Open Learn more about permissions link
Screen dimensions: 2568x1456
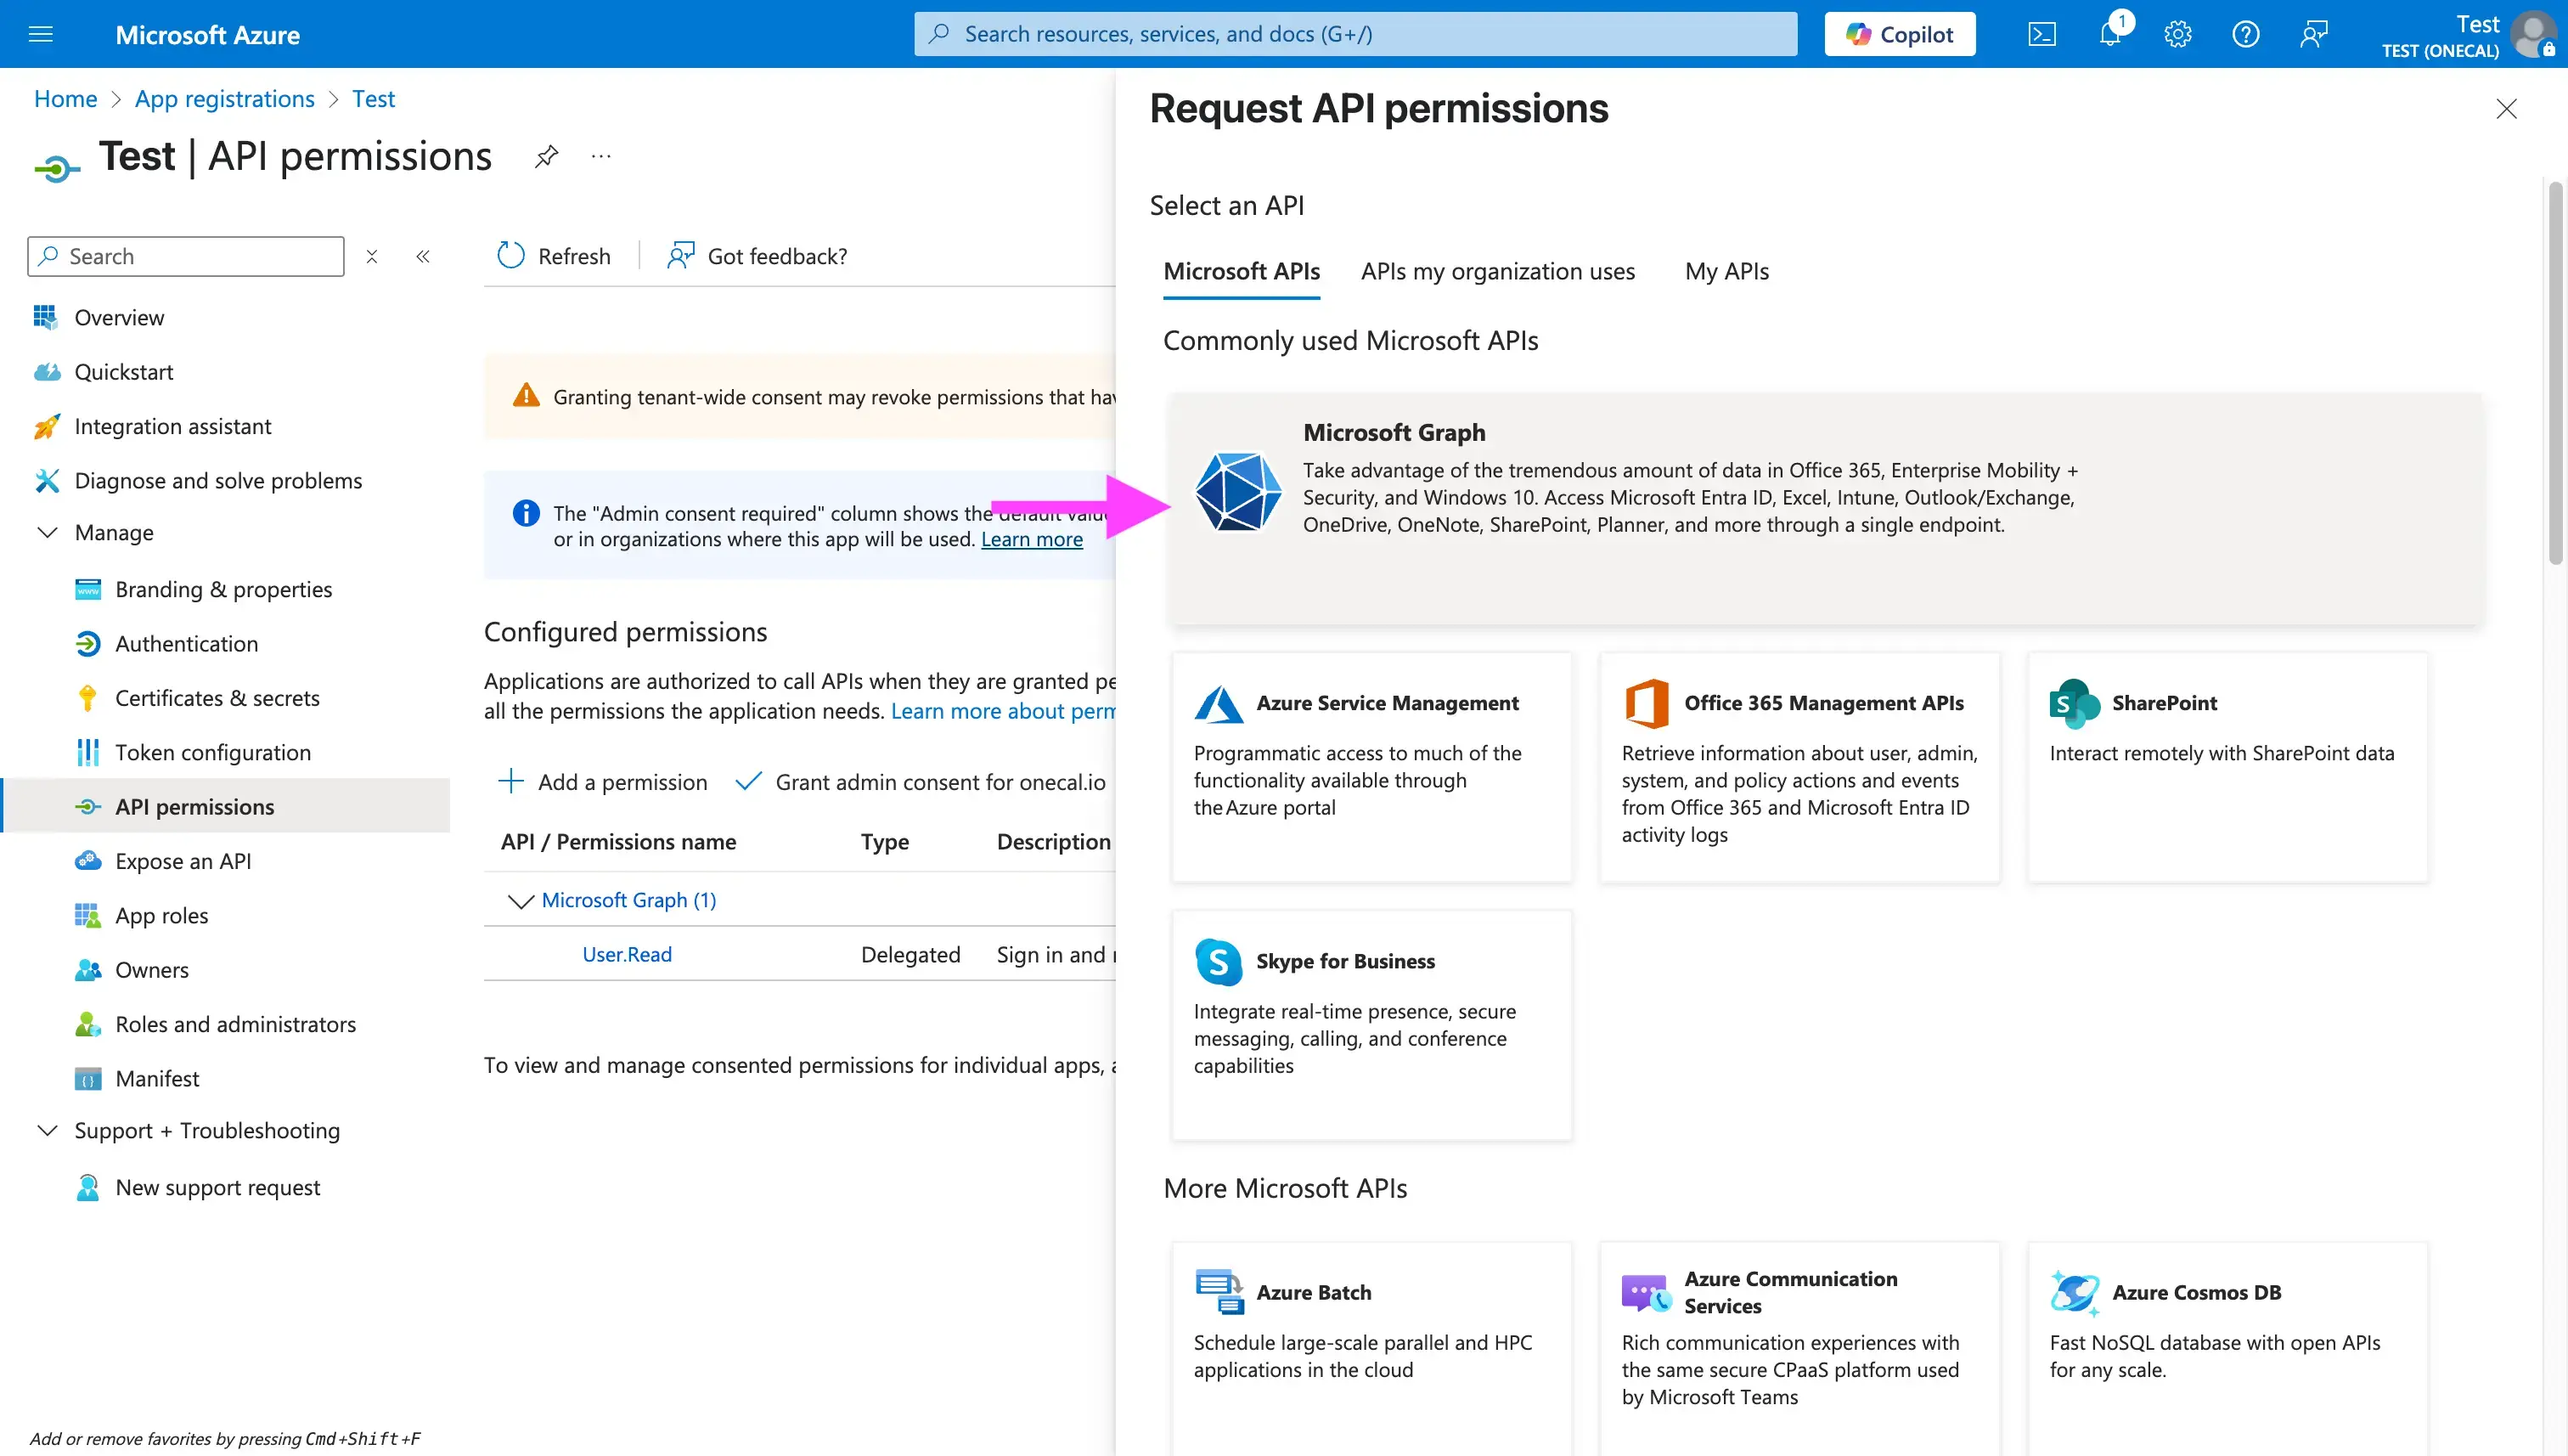point(1003,711)
